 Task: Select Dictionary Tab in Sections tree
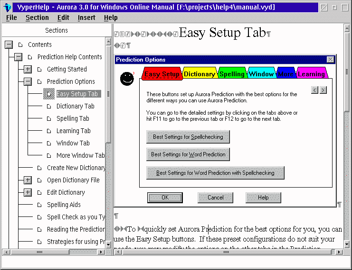click(75, 106)
